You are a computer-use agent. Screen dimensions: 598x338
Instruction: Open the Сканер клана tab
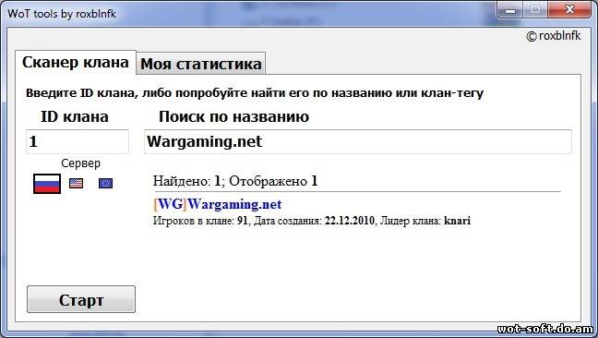point(76,62)
